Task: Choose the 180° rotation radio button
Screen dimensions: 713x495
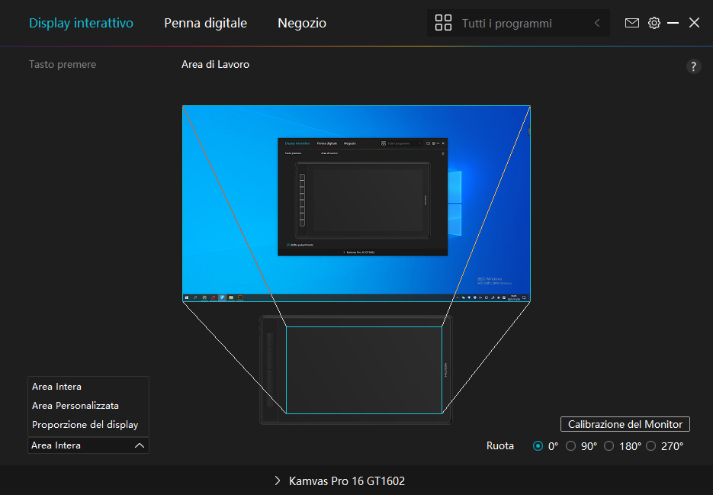Action: coord(609,446)
